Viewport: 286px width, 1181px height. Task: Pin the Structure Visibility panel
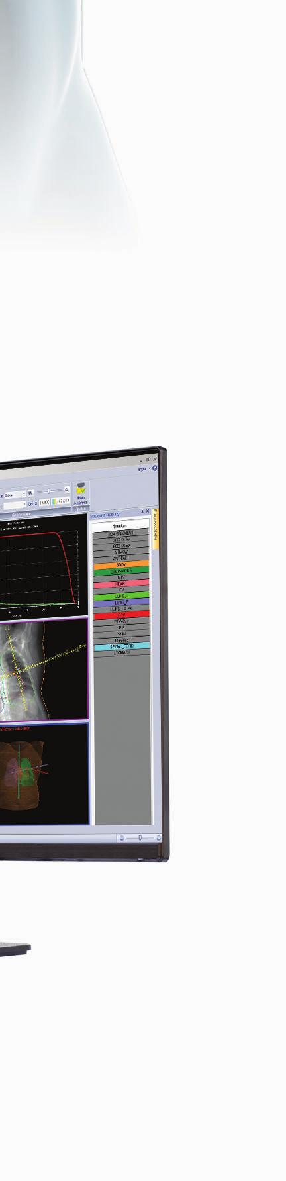pyautogui.click(x=142, y=511)
